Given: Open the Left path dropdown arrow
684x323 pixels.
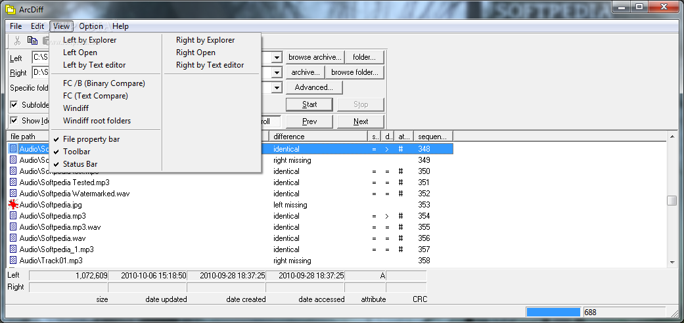Looking at the screenshot, I should [x=277, y=58].
